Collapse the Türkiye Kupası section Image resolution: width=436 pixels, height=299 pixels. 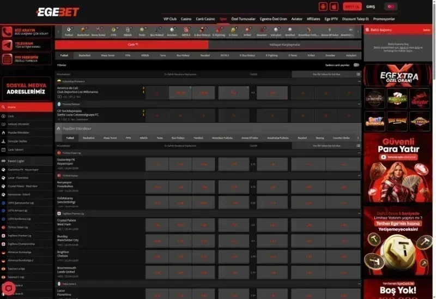(359, 175)
